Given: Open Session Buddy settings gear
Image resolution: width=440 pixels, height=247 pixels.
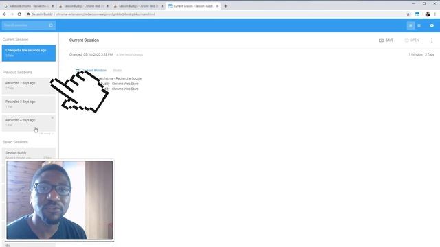Looking at the screenshot, I should click(x=432, y=25).
